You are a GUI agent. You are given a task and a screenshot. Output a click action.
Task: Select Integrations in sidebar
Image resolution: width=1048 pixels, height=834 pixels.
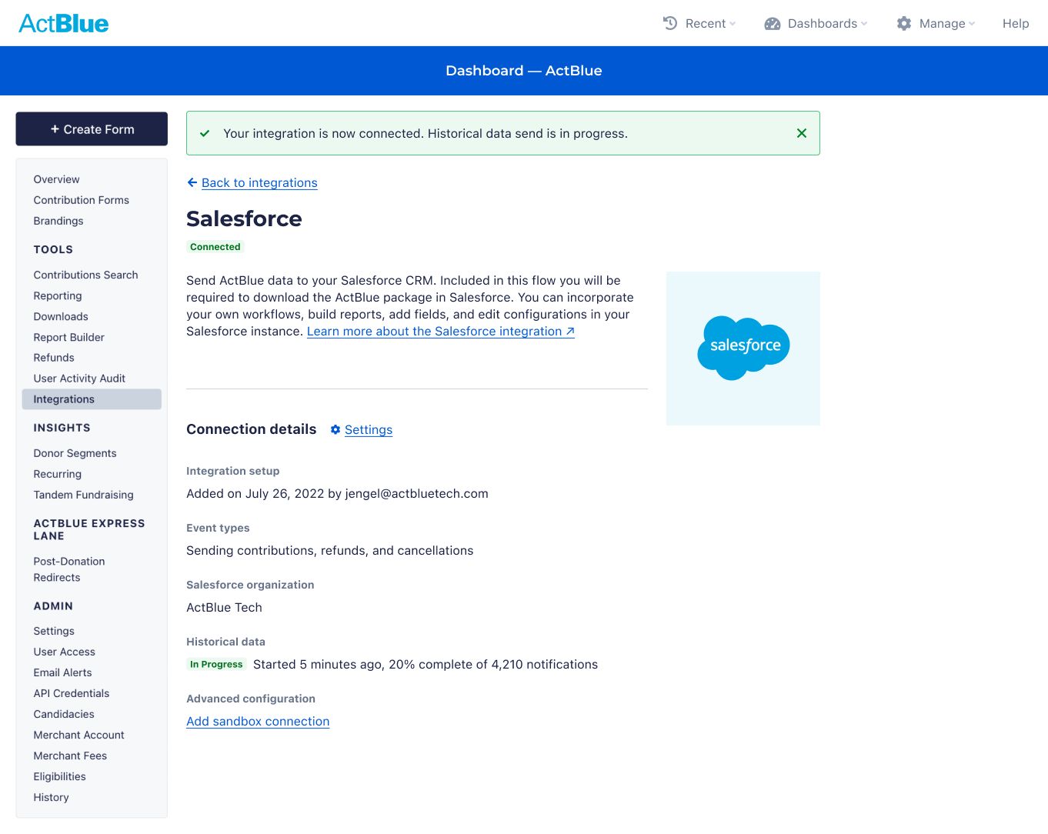click(92, 399)
